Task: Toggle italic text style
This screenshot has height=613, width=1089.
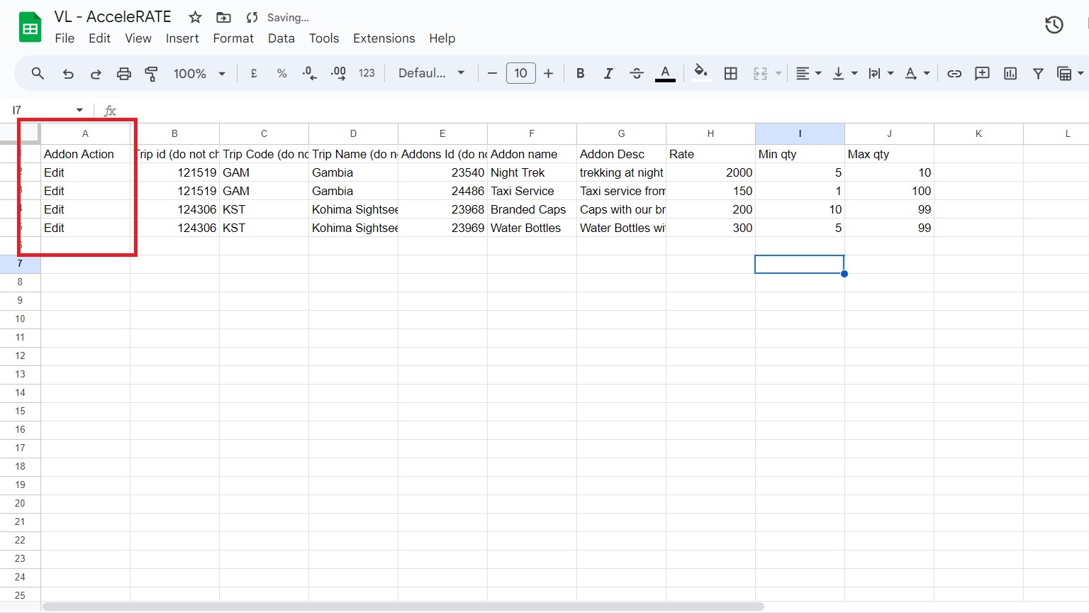Action: point(608,73)
